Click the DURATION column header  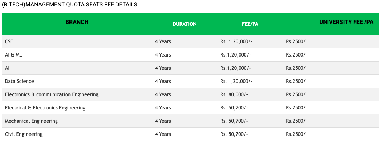(x=185, y=24)
